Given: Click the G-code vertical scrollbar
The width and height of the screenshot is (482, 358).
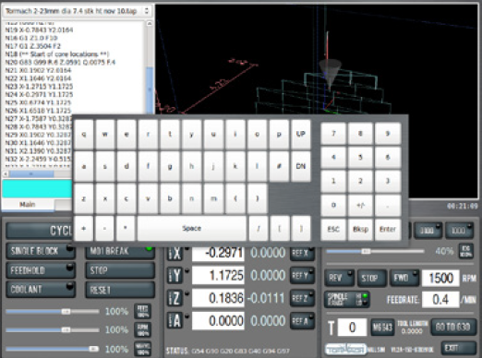Looking at the screenshot, I should pos(150,67).
